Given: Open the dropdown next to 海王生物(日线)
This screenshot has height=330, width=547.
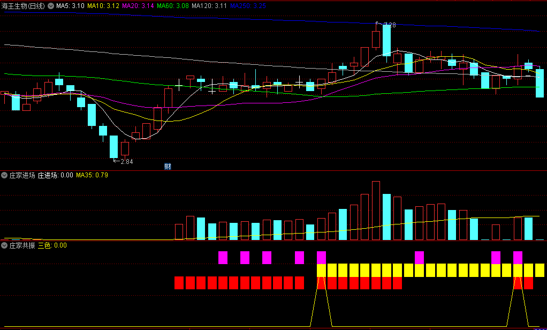Looking at the screenshot, I should (x=51, y=6).
